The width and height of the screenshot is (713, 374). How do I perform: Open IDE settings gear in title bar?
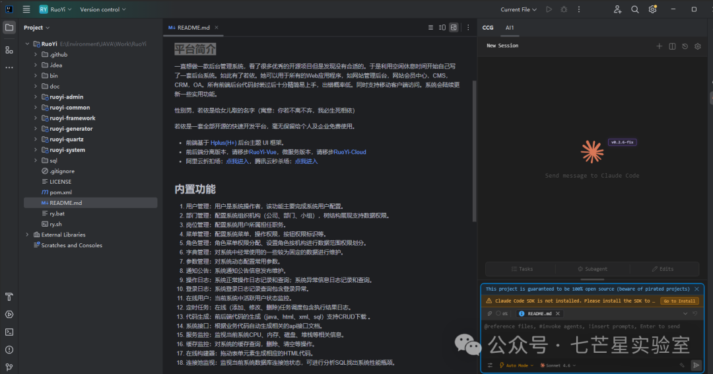pos(652,9)
